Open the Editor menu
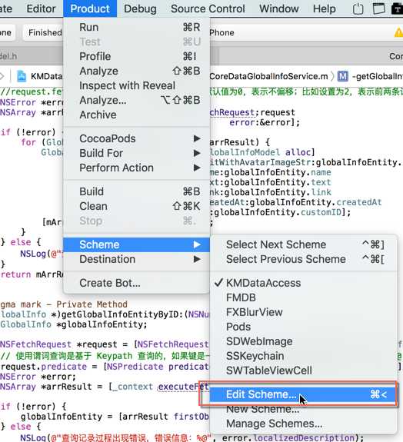403x442 pixels. pyautogui.click(x=41, y=8)
